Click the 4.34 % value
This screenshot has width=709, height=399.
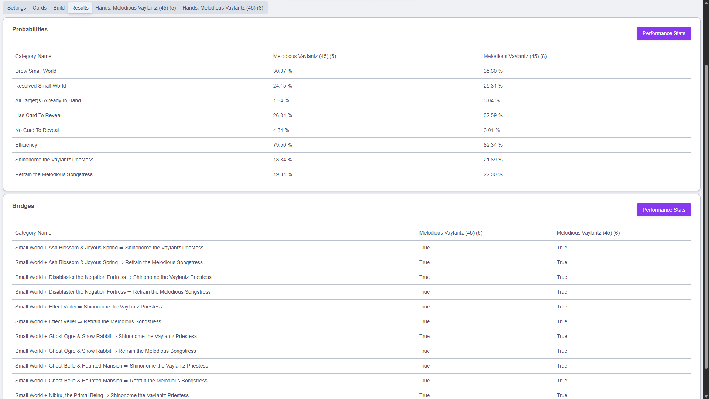[x=281, y=130]
